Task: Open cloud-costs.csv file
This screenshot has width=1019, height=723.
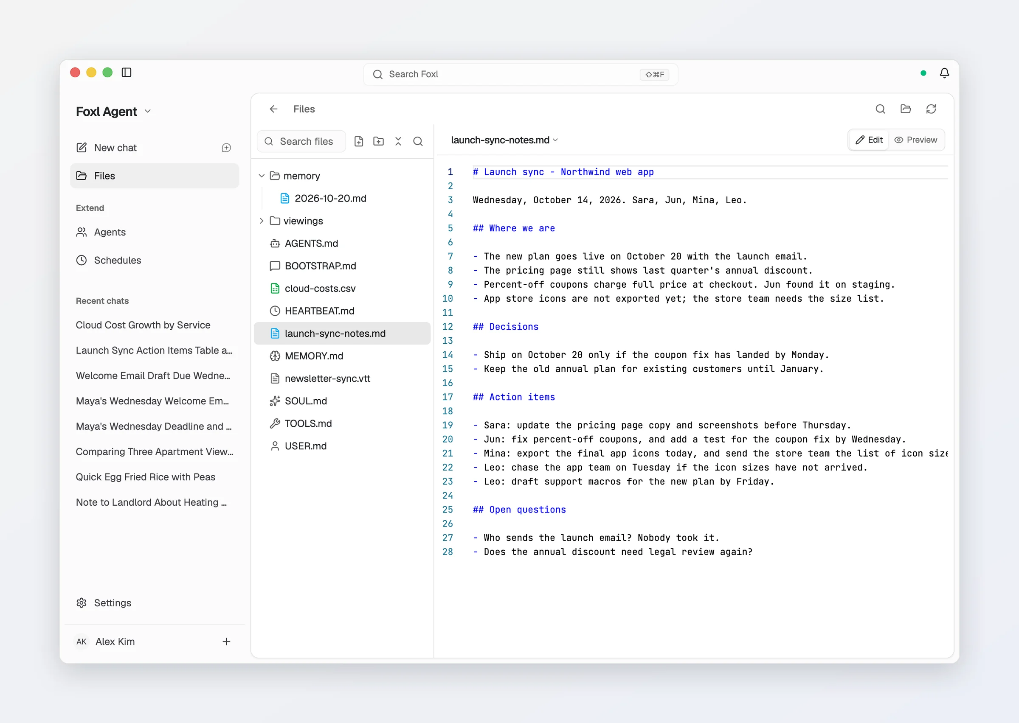Action: pyautogui.click(x=342, y=289)
